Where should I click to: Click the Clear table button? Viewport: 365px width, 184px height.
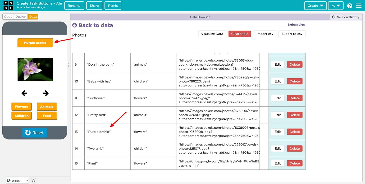pyautogui.click(x=239, y=34)
